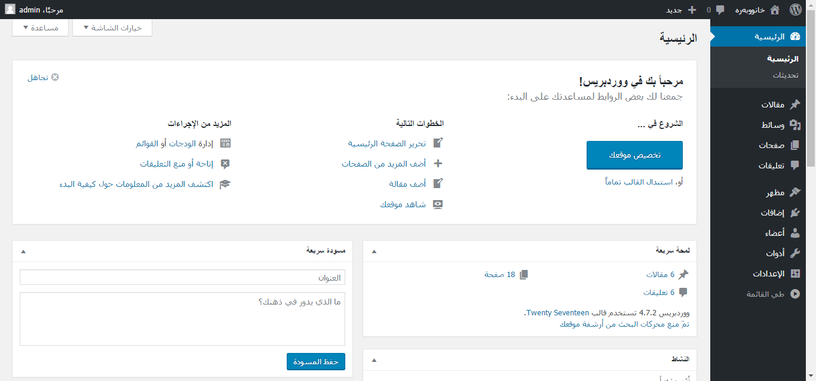The width and height of the screenshot is (816, 381).
Task: Click the pushpin icon for مقالات menu
Action: pos(794,105)
